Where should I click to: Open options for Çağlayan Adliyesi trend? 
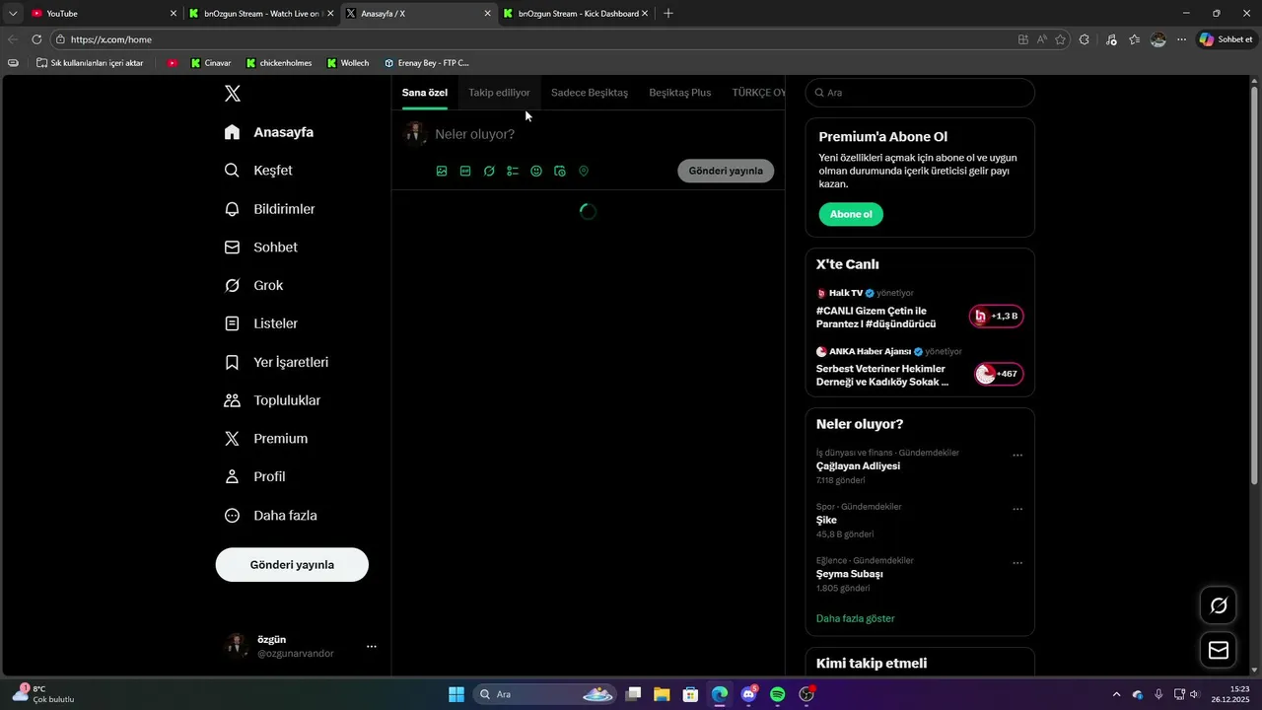[x=1017, y=456]
